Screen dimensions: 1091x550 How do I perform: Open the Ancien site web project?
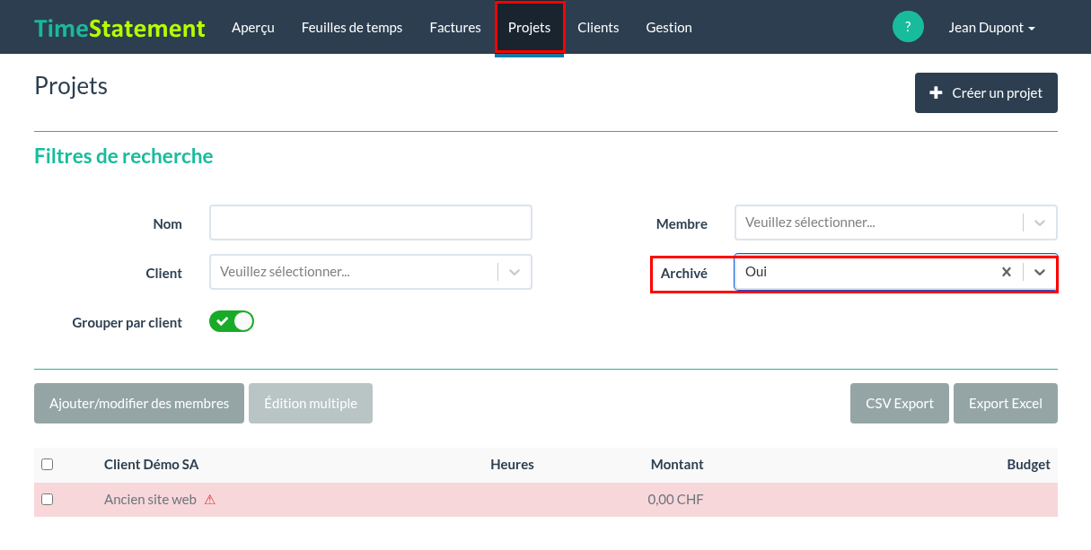point(150,500)
